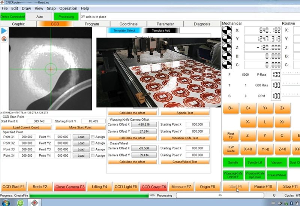
Task: Click CCD Start F1 button
Action: point(13,187)
